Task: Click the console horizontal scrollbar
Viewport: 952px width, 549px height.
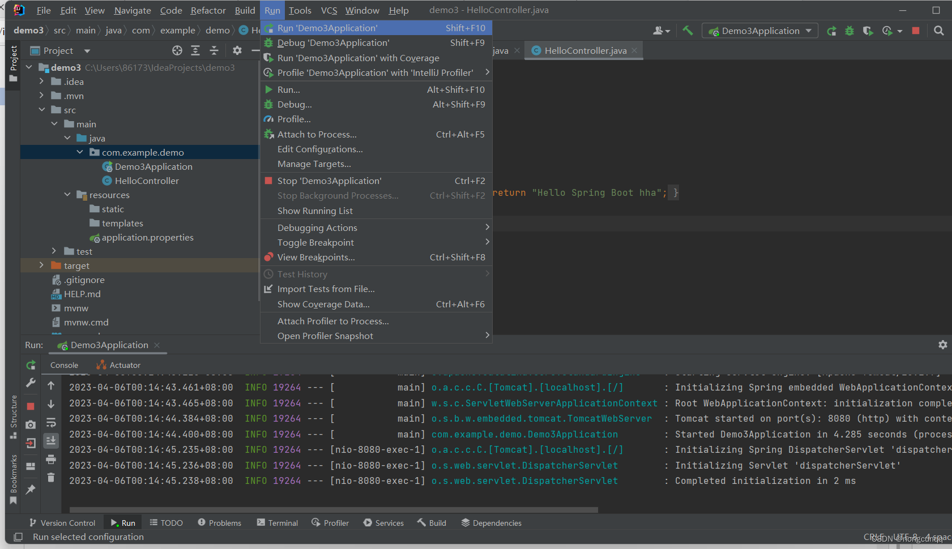Action: 334,509
